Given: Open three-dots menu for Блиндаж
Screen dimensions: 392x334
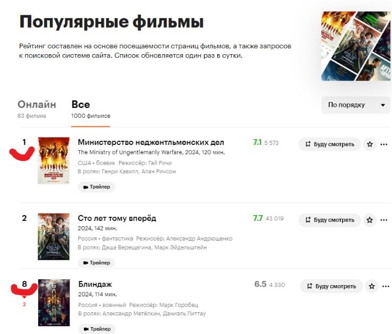Looking at the screenshot, I should (x=386, y=286).
